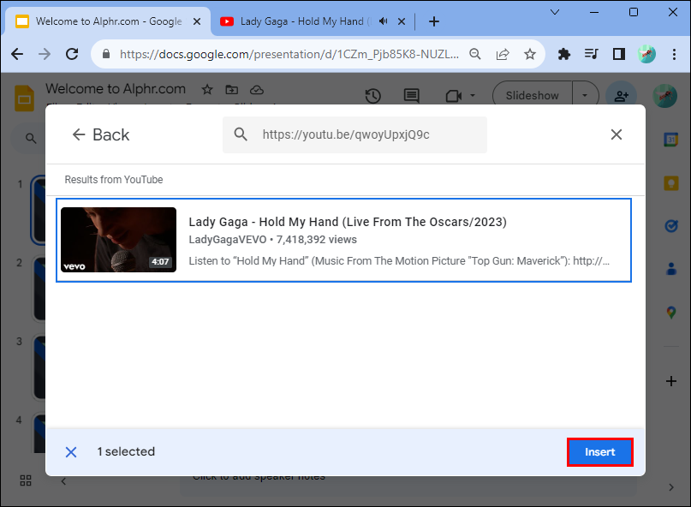
Task: Open the Google account avatar in Slides
Action: [x=664, y=96]
